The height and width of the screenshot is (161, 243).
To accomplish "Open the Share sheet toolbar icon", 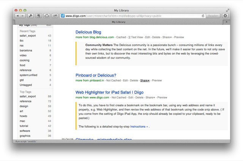I will (x=55, y=16).
